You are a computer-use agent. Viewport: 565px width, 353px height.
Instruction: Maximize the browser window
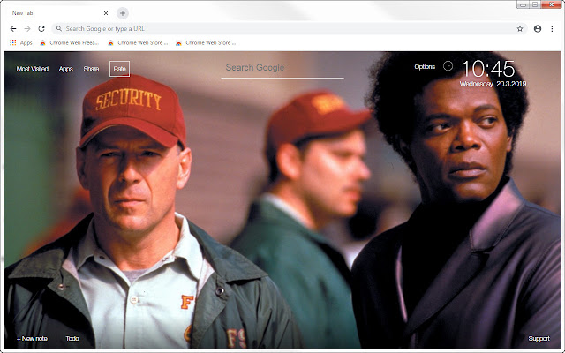(535, 4)
